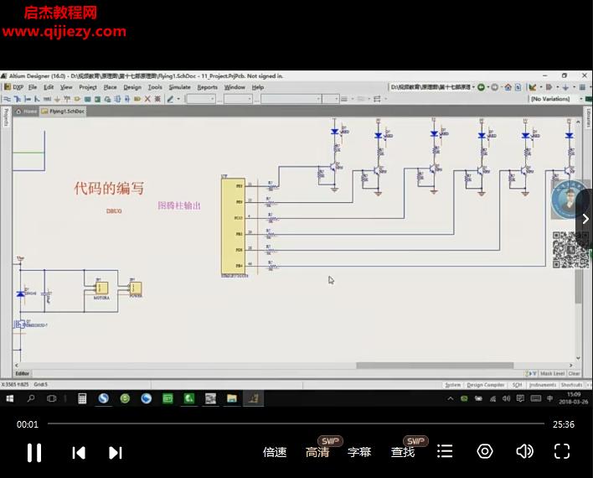This screenshot has height=478, width=593.
Task: Click the SCH panel button
Action: [x=517, y=385]
